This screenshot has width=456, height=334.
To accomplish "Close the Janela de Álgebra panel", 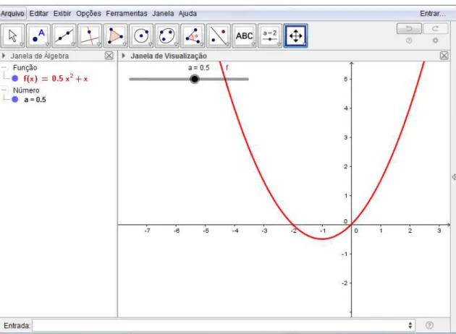I will (x=109, y=56).
